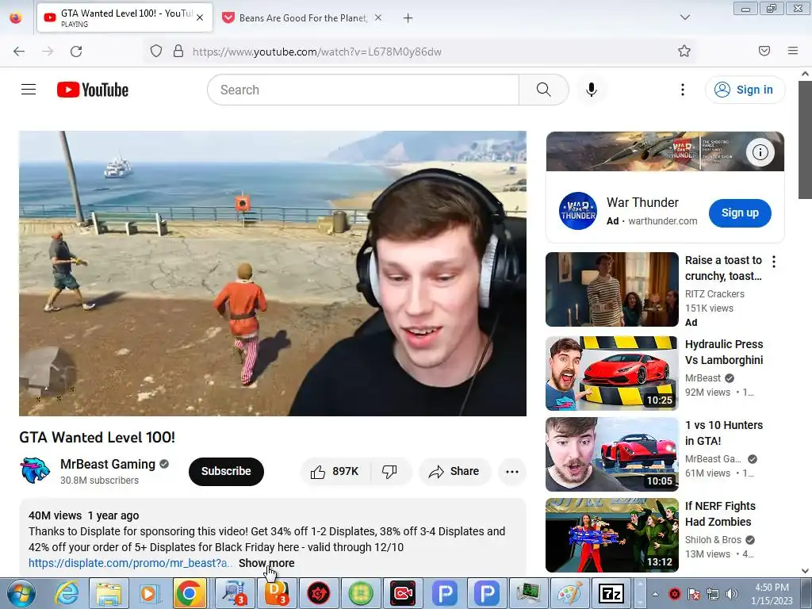Subscribe to MrBeast Gaming
This screenshot has width=812, height=609.
click(x=226, y=471)
